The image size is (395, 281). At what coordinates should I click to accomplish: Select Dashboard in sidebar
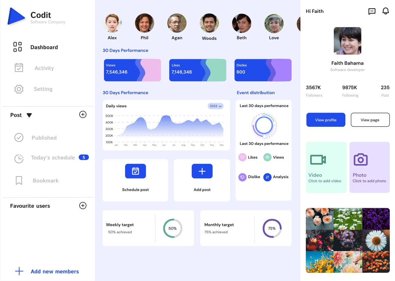(x=44, y=47)
